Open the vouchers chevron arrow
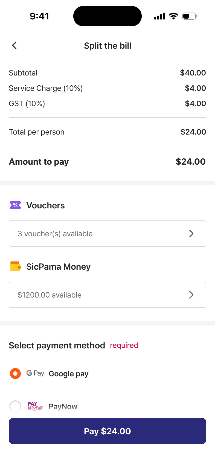 pyautogui.click(x=191, y=234)
